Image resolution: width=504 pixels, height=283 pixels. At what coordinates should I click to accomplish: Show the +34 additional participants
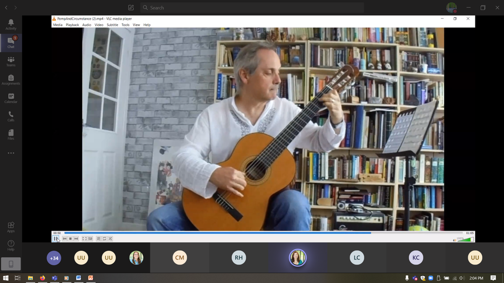pos(54,258)
